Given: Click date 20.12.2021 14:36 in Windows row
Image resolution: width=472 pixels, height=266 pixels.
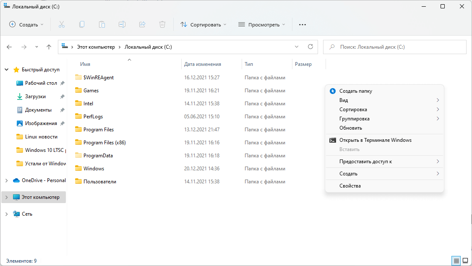Looking at the screenshot, I should click(202, 169).
